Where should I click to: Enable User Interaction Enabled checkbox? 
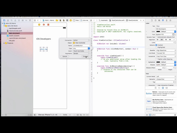click(x=156, y=85)
